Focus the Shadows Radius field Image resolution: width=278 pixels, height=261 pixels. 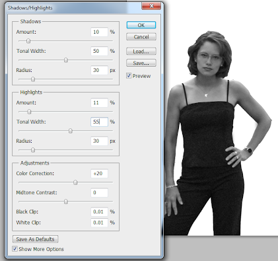(x=99, y=70)
